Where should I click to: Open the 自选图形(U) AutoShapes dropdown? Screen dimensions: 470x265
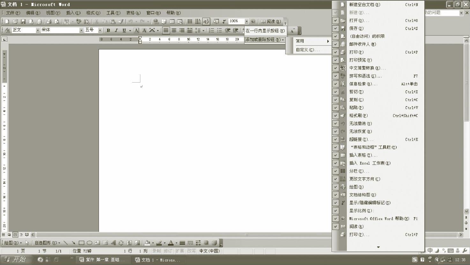tap(47, 243)
